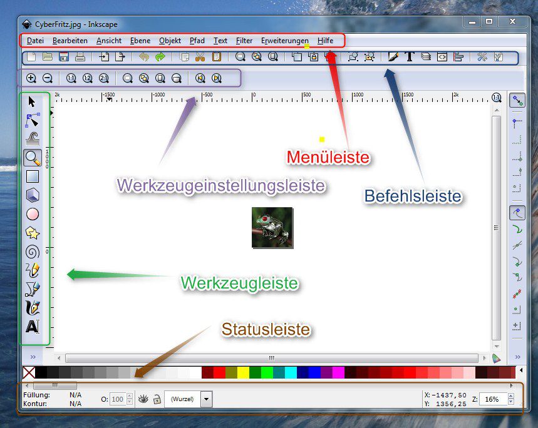Activate the Spiral tool
Screen dimensions: 538x428
(x=33, y=252)
